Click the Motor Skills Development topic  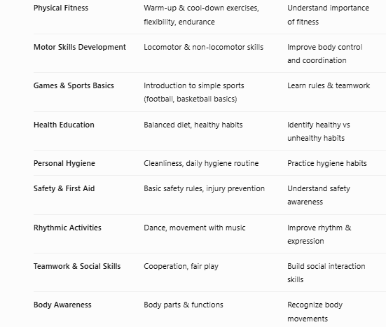tap(80, 47)
